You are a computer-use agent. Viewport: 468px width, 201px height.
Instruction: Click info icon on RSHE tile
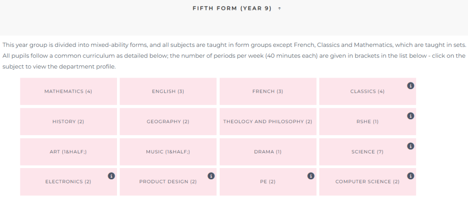pyautogui.click(x=410, y=116)
